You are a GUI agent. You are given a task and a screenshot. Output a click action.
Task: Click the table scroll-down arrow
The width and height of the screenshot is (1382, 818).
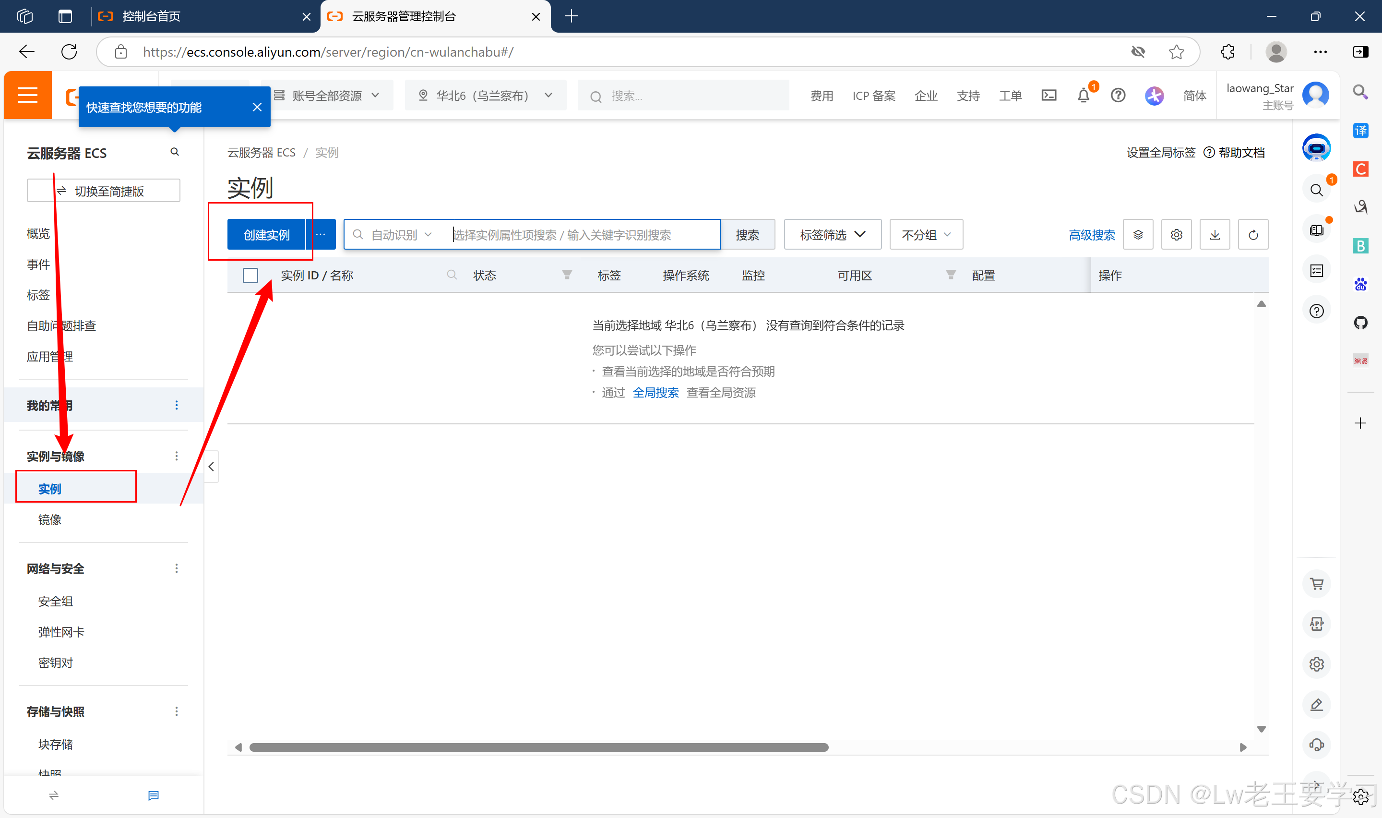(1261, 729)
